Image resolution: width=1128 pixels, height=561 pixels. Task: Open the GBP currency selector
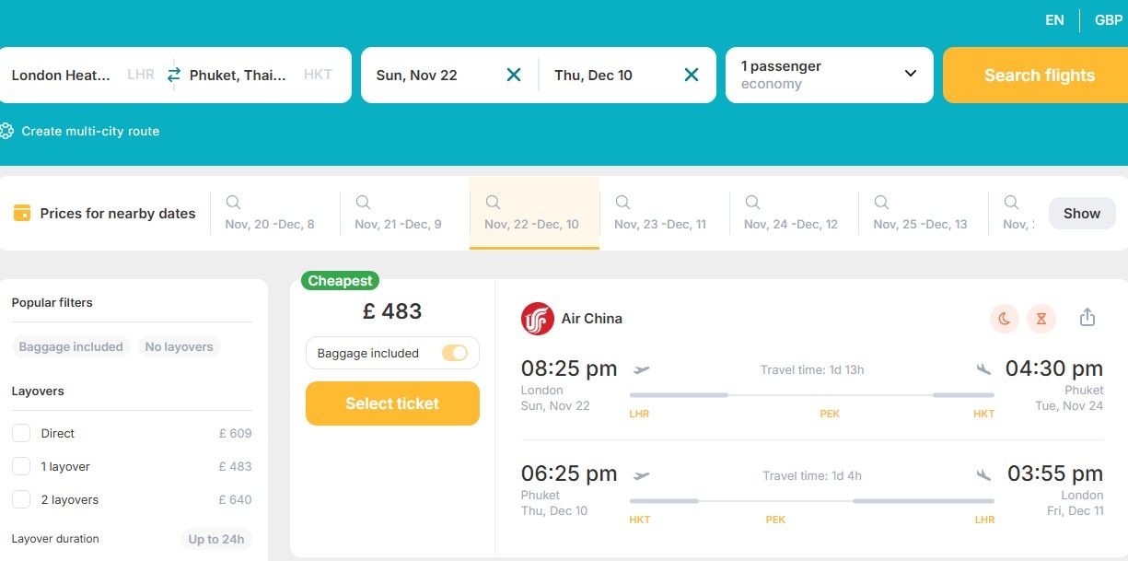coord(1108,20)
